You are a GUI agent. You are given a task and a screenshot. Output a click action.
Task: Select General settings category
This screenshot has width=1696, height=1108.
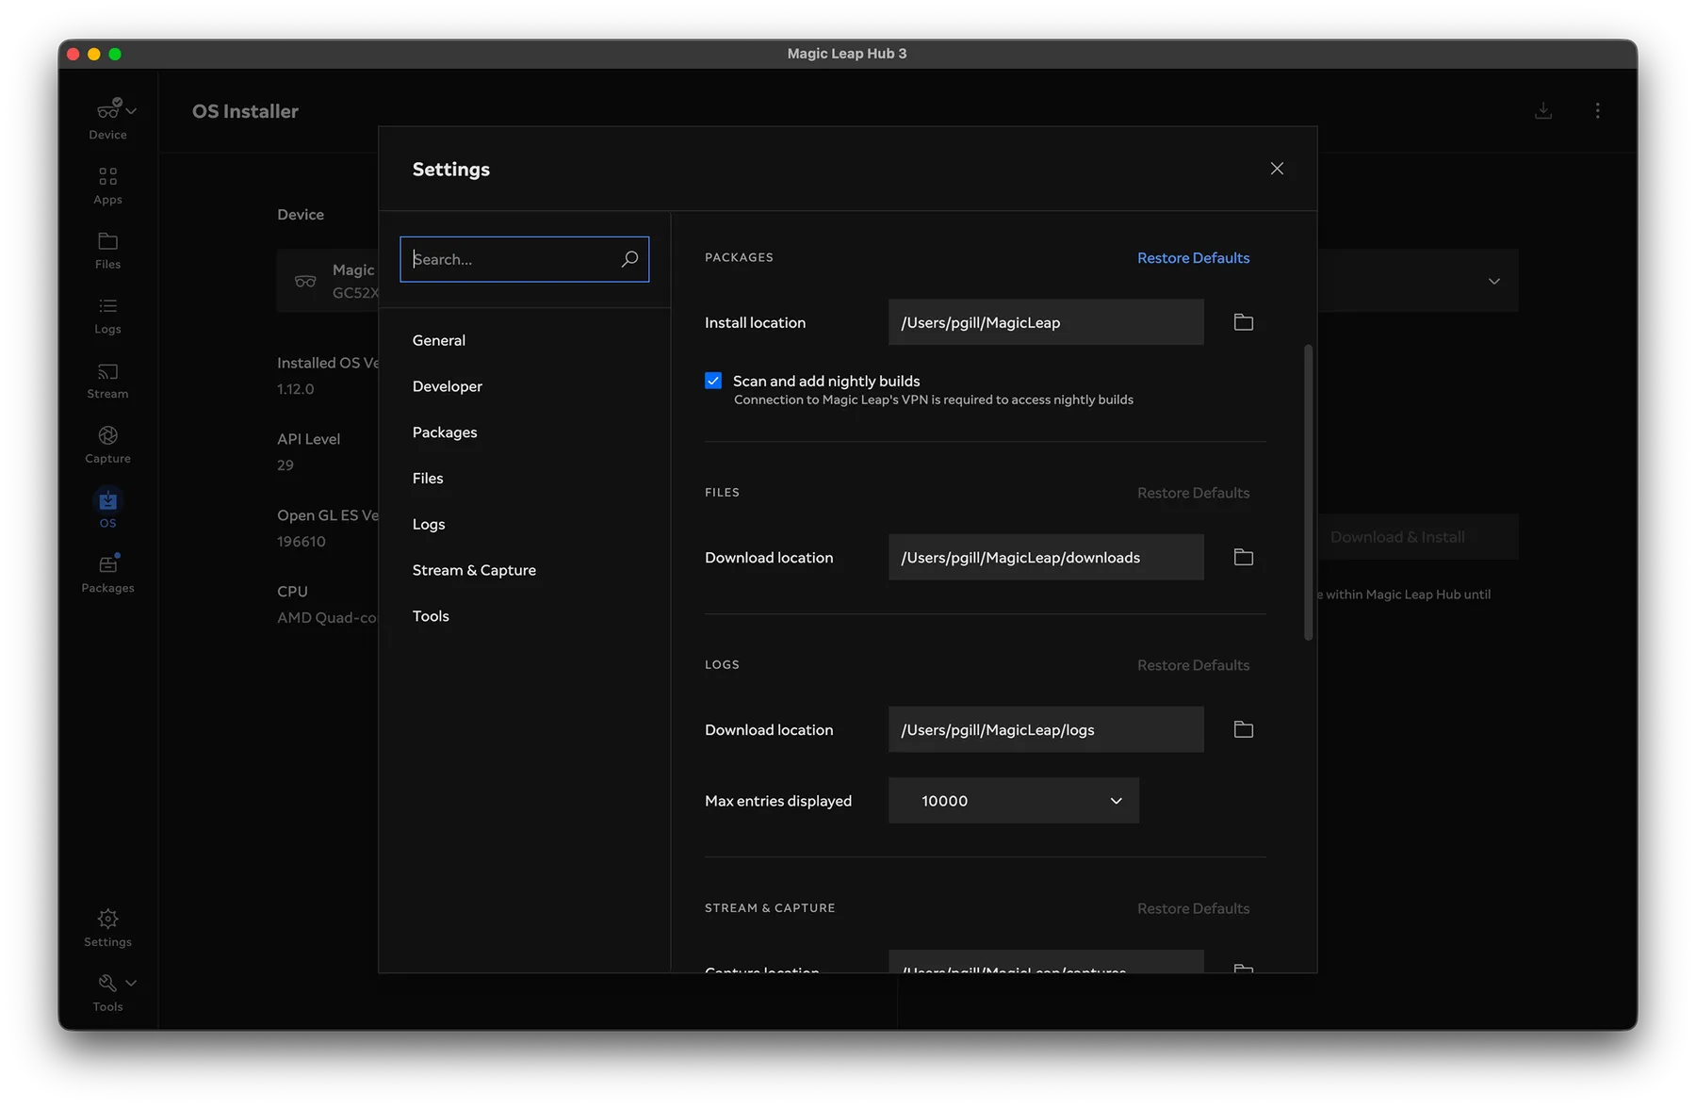pyautogui.click(x=439, y=340)
